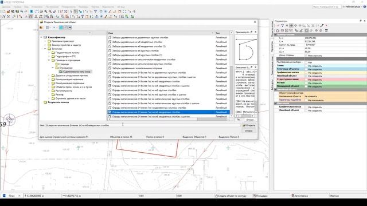Toggle Параметры подробно Не показывать checkbox
The height and width of the screenshot is (206, 367).
coord(306,100)
